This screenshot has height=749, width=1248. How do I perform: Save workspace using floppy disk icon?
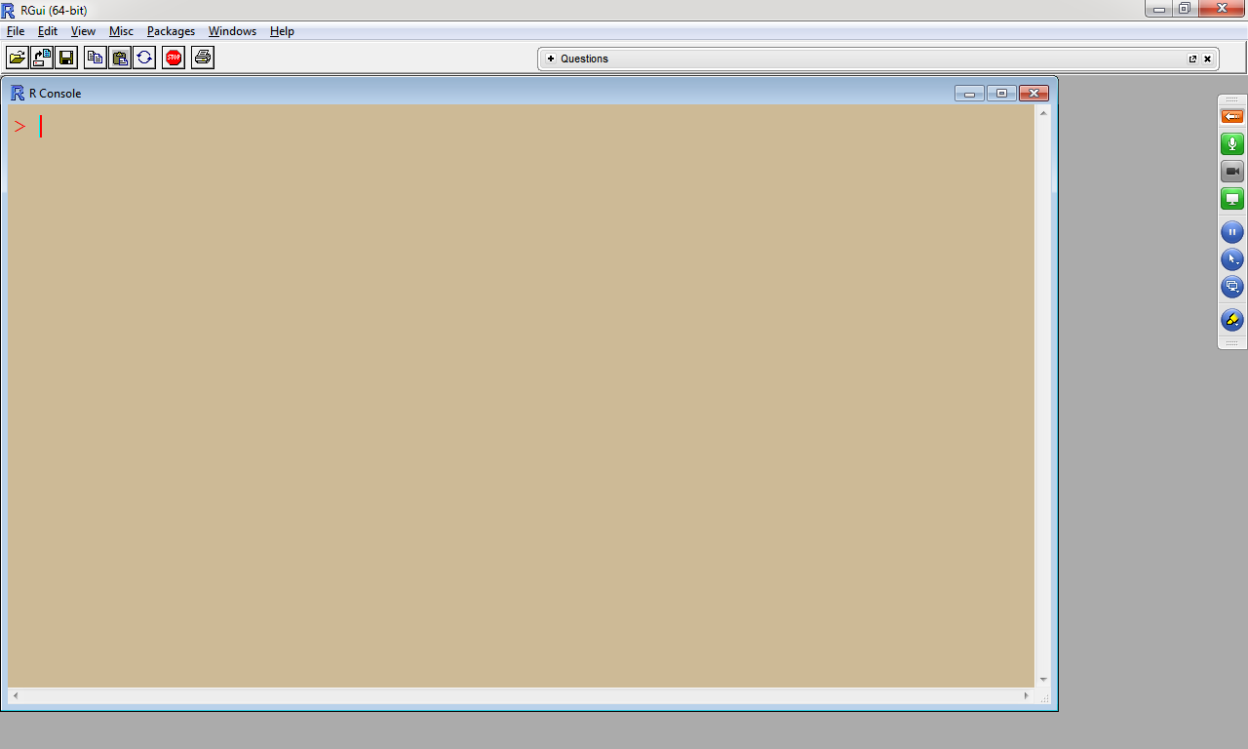(x=66, y=58)
